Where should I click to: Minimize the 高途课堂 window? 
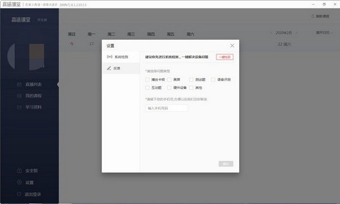[313, 4]
